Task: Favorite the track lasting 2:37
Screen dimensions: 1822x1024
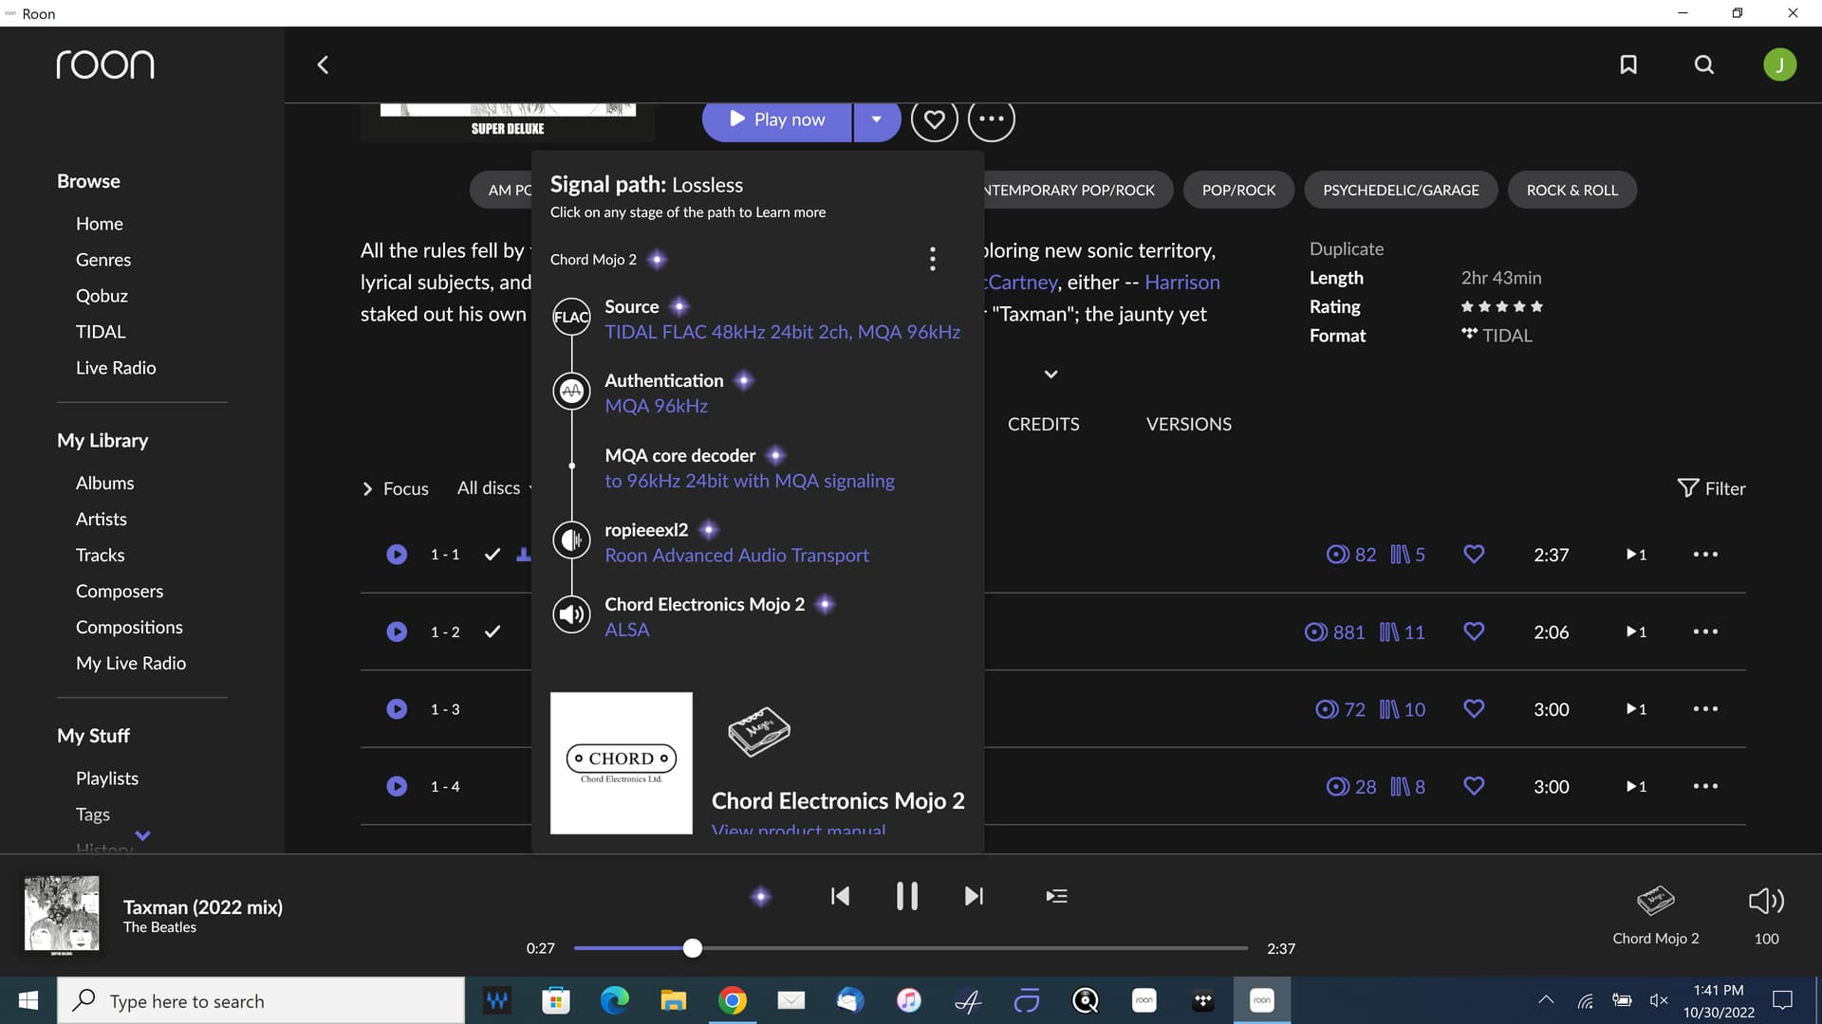Action: tap(1474, 554)
